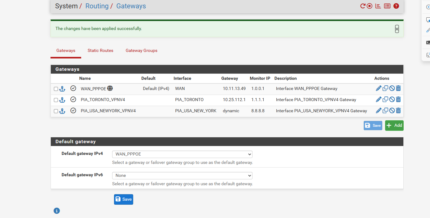
Task: Click the terminal icon in the side panel
Action: point(428,43)
